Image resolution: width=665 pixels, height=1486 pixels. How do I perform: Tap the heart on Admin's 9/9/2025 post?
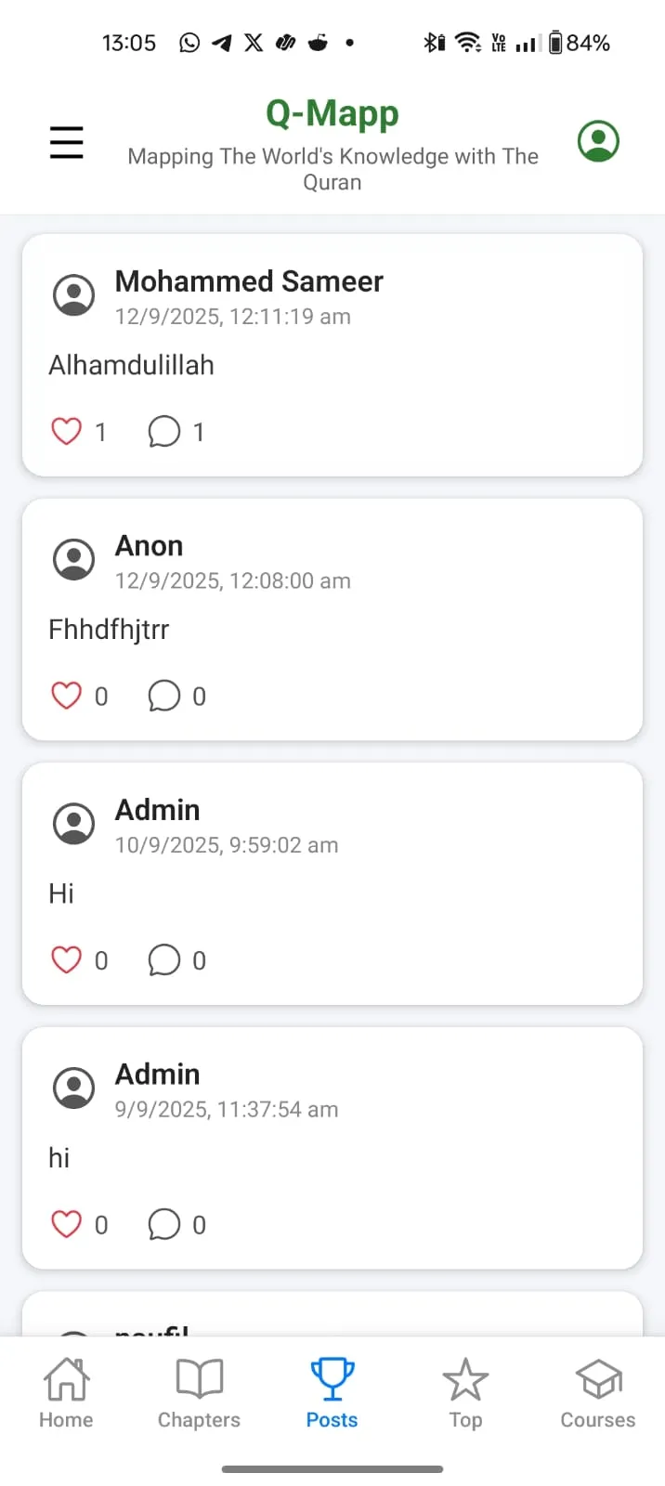tap(67, 1224)
